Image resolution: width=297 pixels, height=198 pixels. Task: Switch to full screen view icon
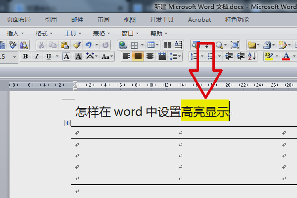[235, 45]
